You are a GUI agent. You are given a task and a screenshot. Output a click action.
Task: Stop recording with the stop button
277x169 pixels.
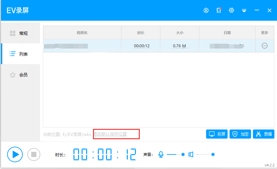34,154
